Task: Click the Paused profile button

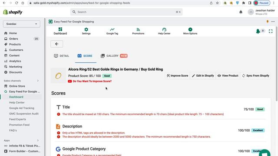Action: tap(261, 3)
